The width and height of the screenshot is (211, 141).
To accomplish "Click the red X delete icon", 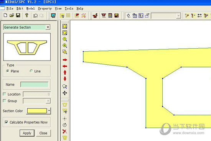I will point(65,131).
